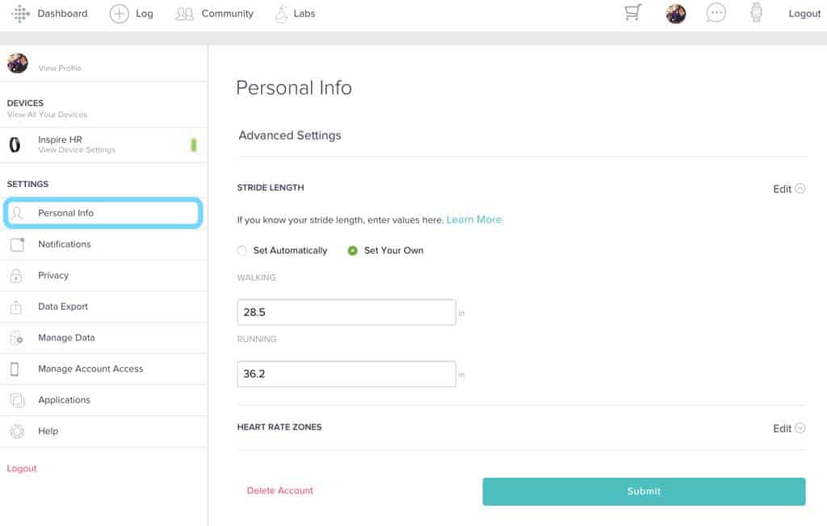Click the Help lifebuoy icon
The image size is (827, 526).
coord(17,432)
